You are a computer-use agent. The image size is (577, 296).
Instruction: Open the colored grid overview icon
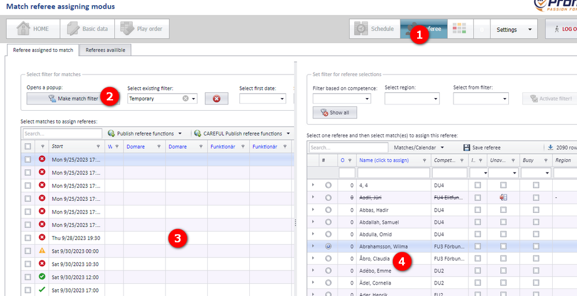click(x=460, y=29)
